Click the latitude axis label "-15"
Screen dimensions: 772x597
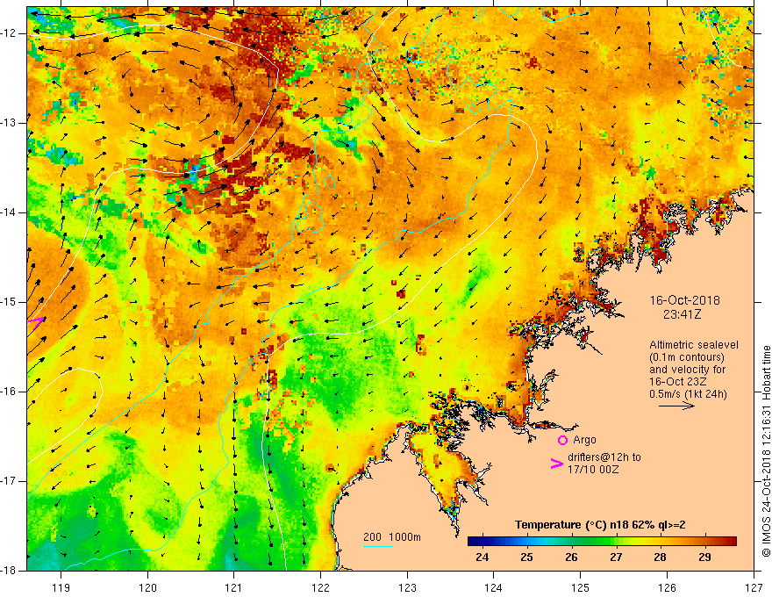(10, 302)
